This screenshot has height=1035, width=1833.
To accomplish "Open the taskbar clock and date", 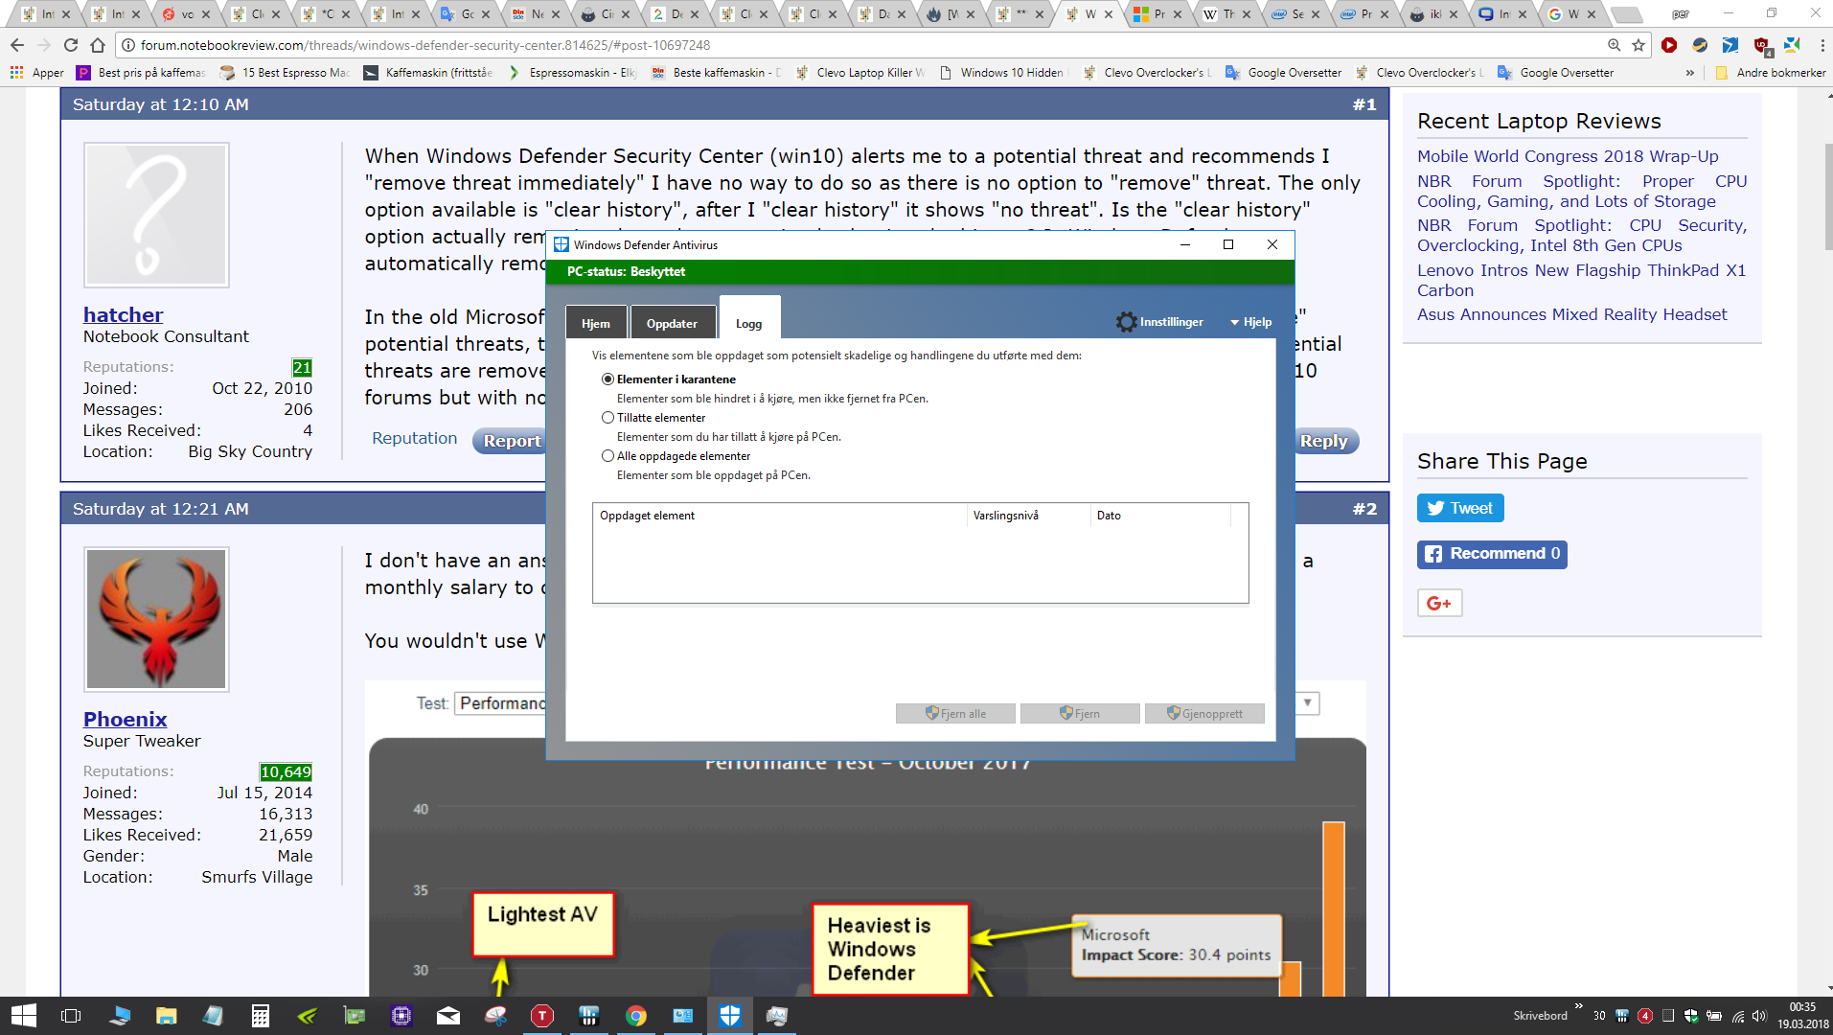I will click(x=1802, y=1016).
